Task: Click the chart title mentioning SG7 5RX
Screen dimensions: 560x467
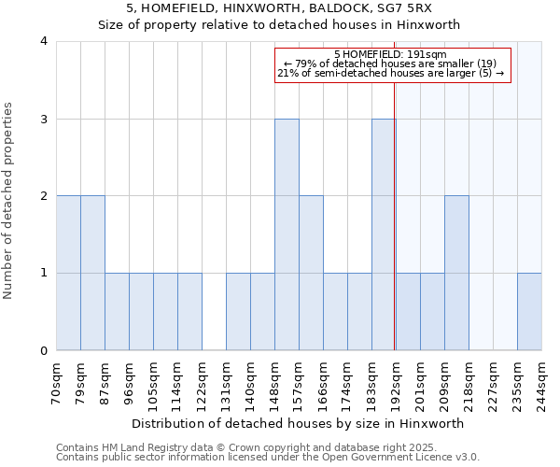Action: tap(281, 16)
